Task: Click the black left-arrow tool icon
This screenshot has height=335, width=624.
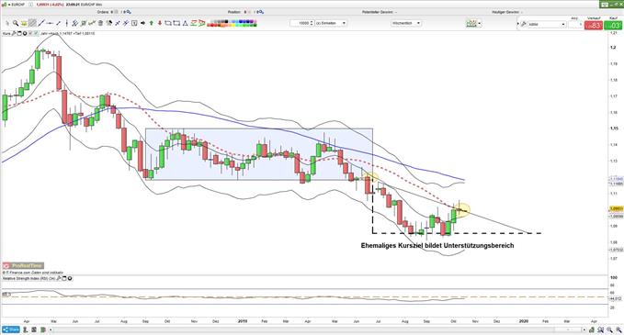Action: pos(142,24)
